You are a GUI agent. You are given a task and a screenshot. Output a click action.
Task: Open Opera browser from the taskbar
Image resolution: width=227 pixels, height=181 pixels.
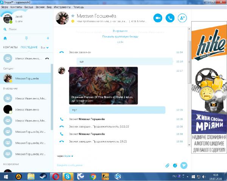pos(56,177)
